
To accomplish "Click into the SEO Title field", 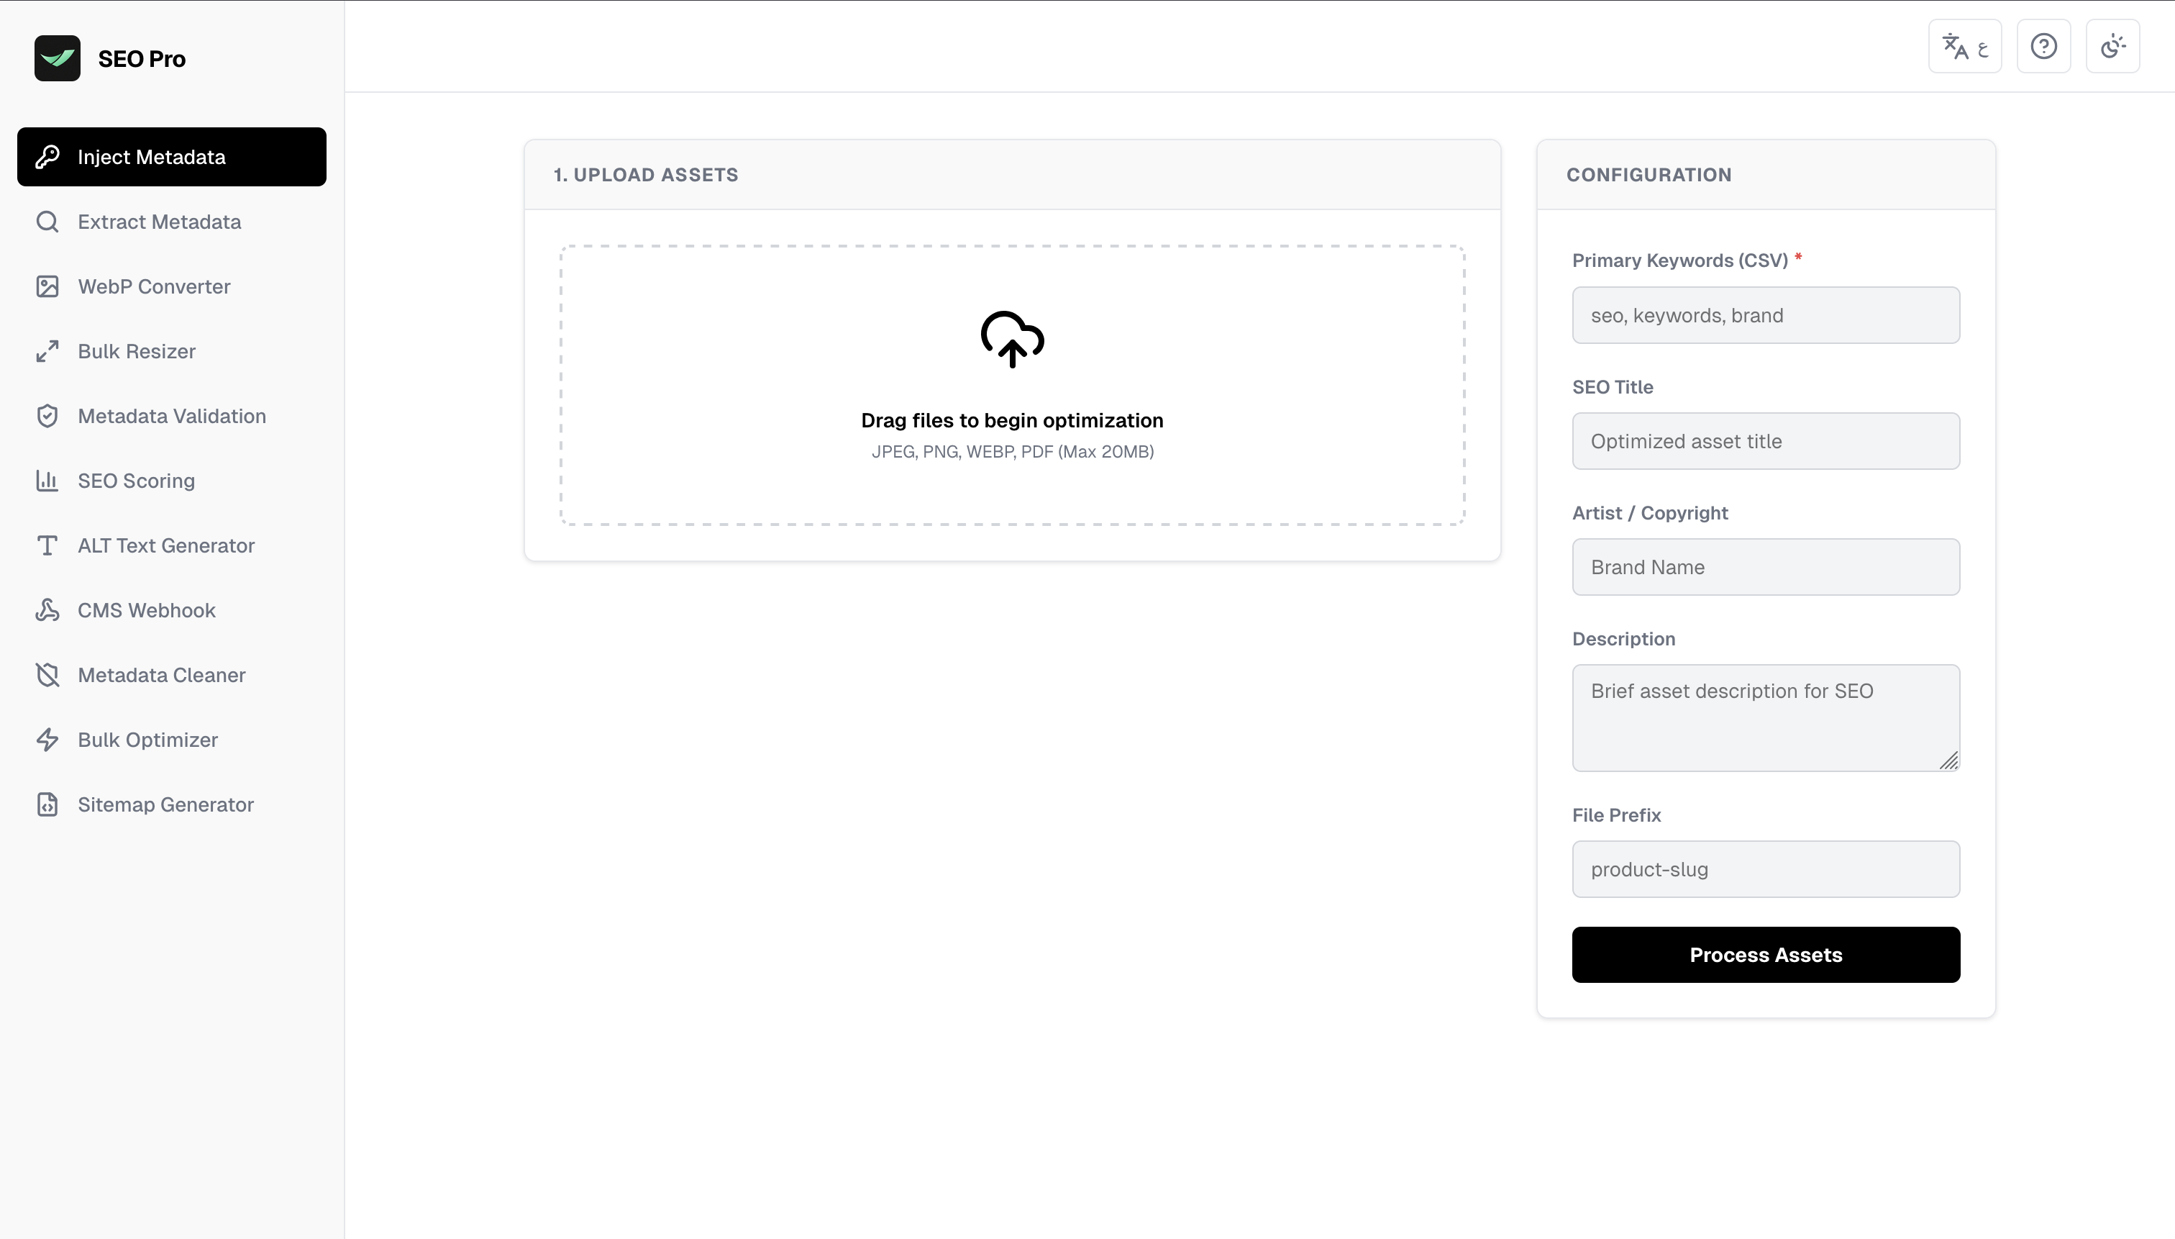I will point(1765,442).
